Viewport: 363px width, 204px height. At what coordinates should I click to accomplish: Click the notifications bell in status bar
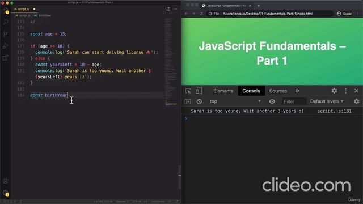click(177, 202)
